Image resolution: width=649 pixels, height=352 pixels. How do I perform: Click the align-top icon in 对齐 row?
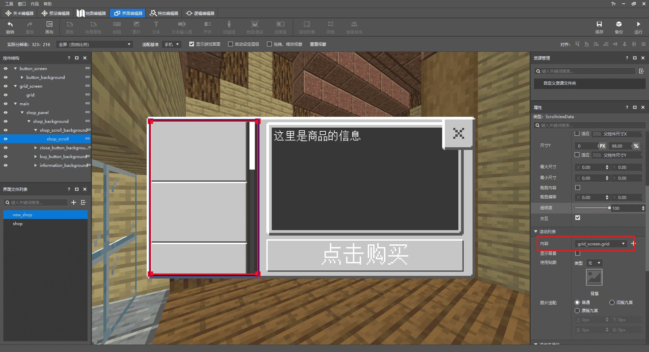coord(577,44)
